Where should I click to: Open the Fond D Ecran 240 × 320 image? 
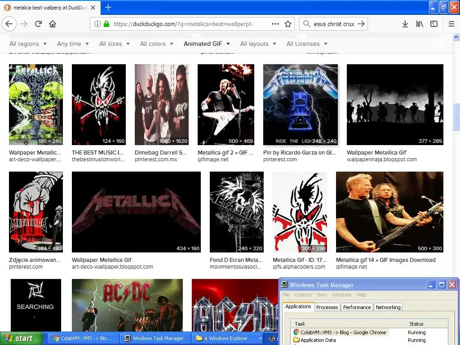(x=236, y=212)
